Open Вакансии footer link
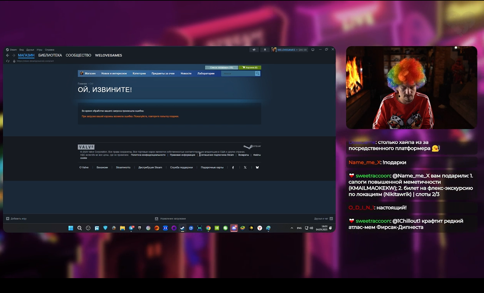The height and width of the screenshot is (293, 484). pos(102,167)
